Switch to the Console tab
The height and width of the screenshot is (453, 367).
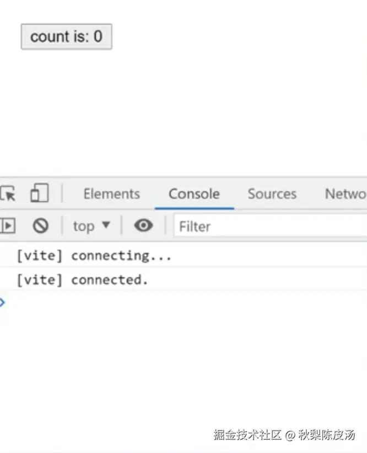click(x=194, y=194)
